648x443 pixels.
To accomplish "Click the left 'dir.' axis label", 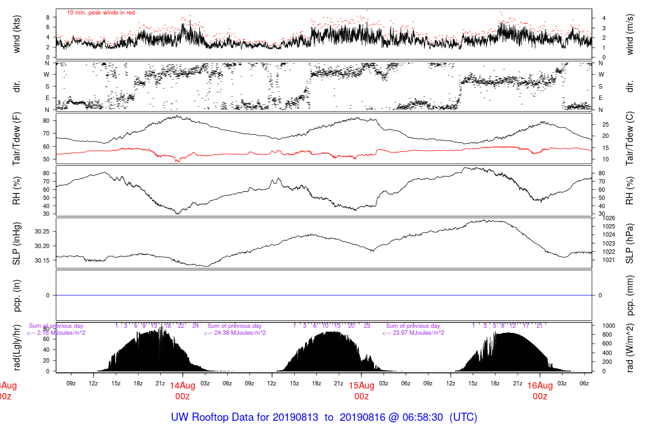I will (x=16, y=87).
